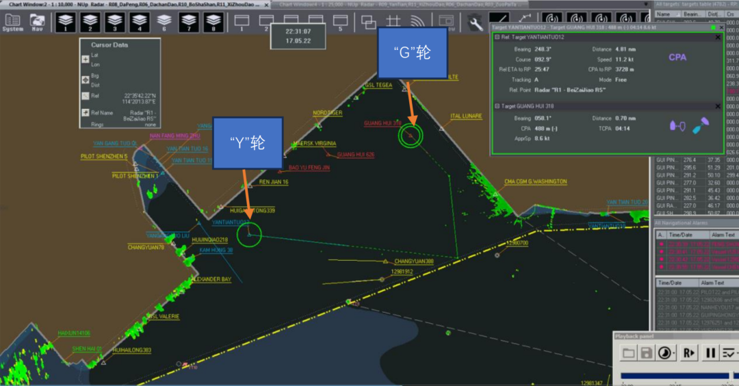The image size is (739, 386).
Task: Click the purple CPA label
Action: point(677,57)
